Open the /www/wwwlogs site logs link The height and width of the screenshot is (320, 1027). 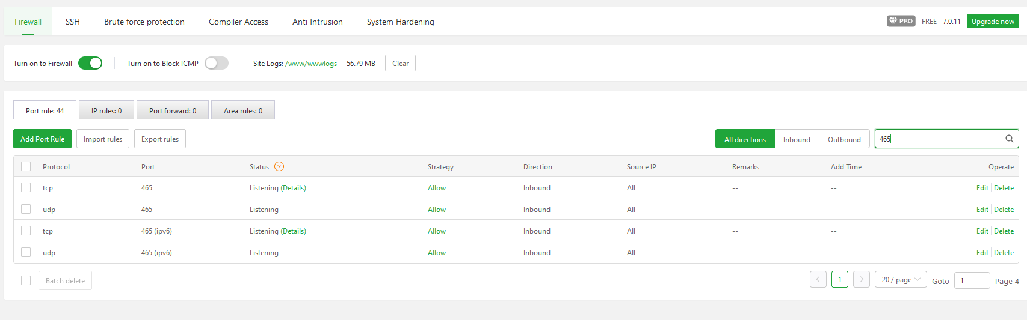311,63
